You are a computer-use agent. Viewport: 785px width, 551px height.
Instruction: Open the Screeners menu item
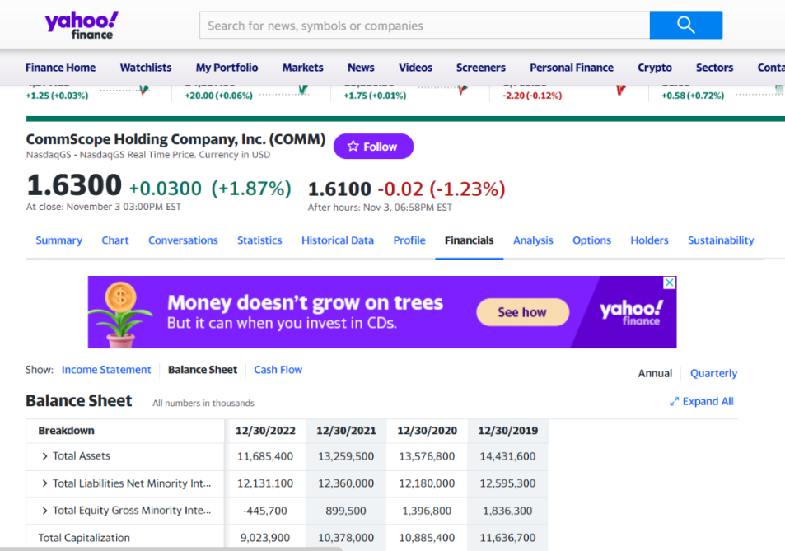480,68
